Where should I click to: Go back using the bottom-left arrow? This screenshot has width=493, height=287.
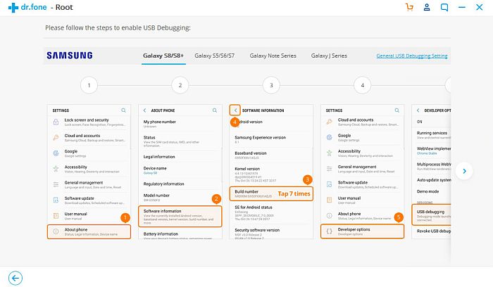click(15, 278)
